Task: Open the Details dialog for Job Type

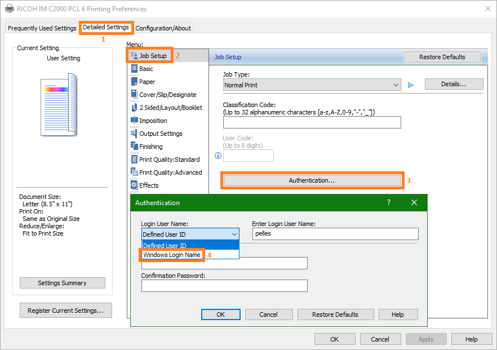Action: [x=454, y=83]
